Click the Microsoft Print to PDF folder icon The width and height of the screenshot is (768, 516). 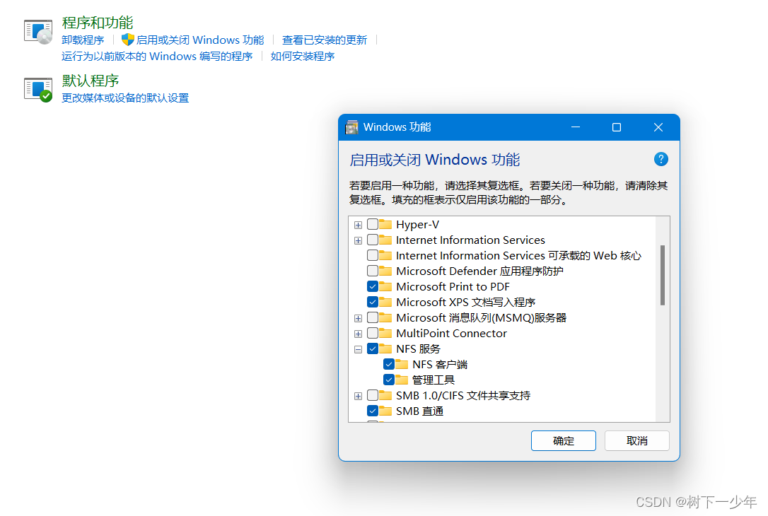[x=385, y=286]
